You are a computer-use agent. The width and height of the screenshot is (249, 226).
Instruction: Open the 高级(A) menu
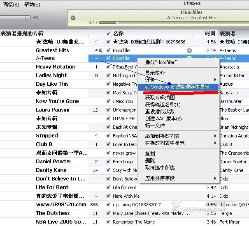pos(11,5)
